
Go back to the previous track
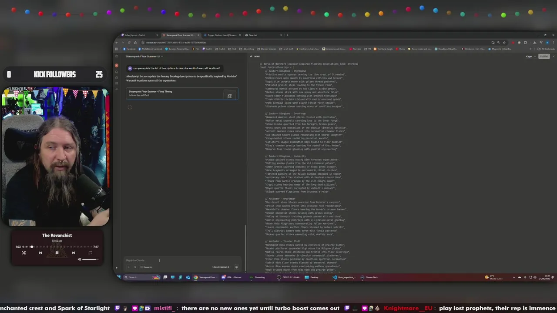40,253
